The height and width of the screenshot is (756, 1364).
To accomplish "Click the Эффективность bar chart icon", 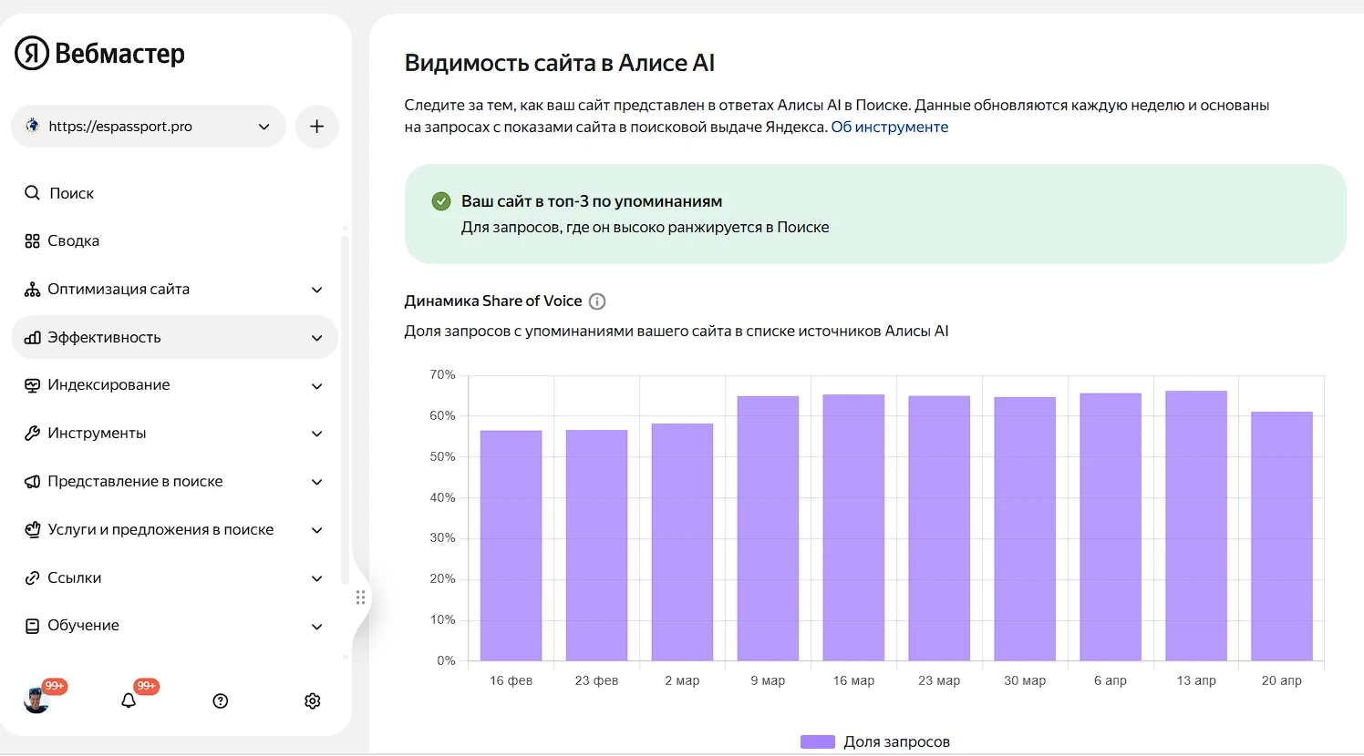I will (x=32, y=338).
